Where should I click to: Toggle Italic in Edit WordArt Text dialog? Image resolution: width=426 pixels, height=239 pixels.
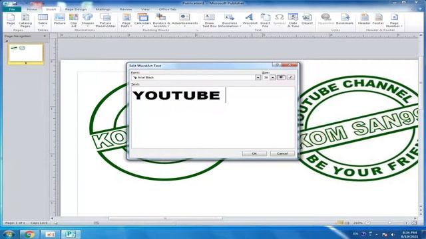coord(290,78)
